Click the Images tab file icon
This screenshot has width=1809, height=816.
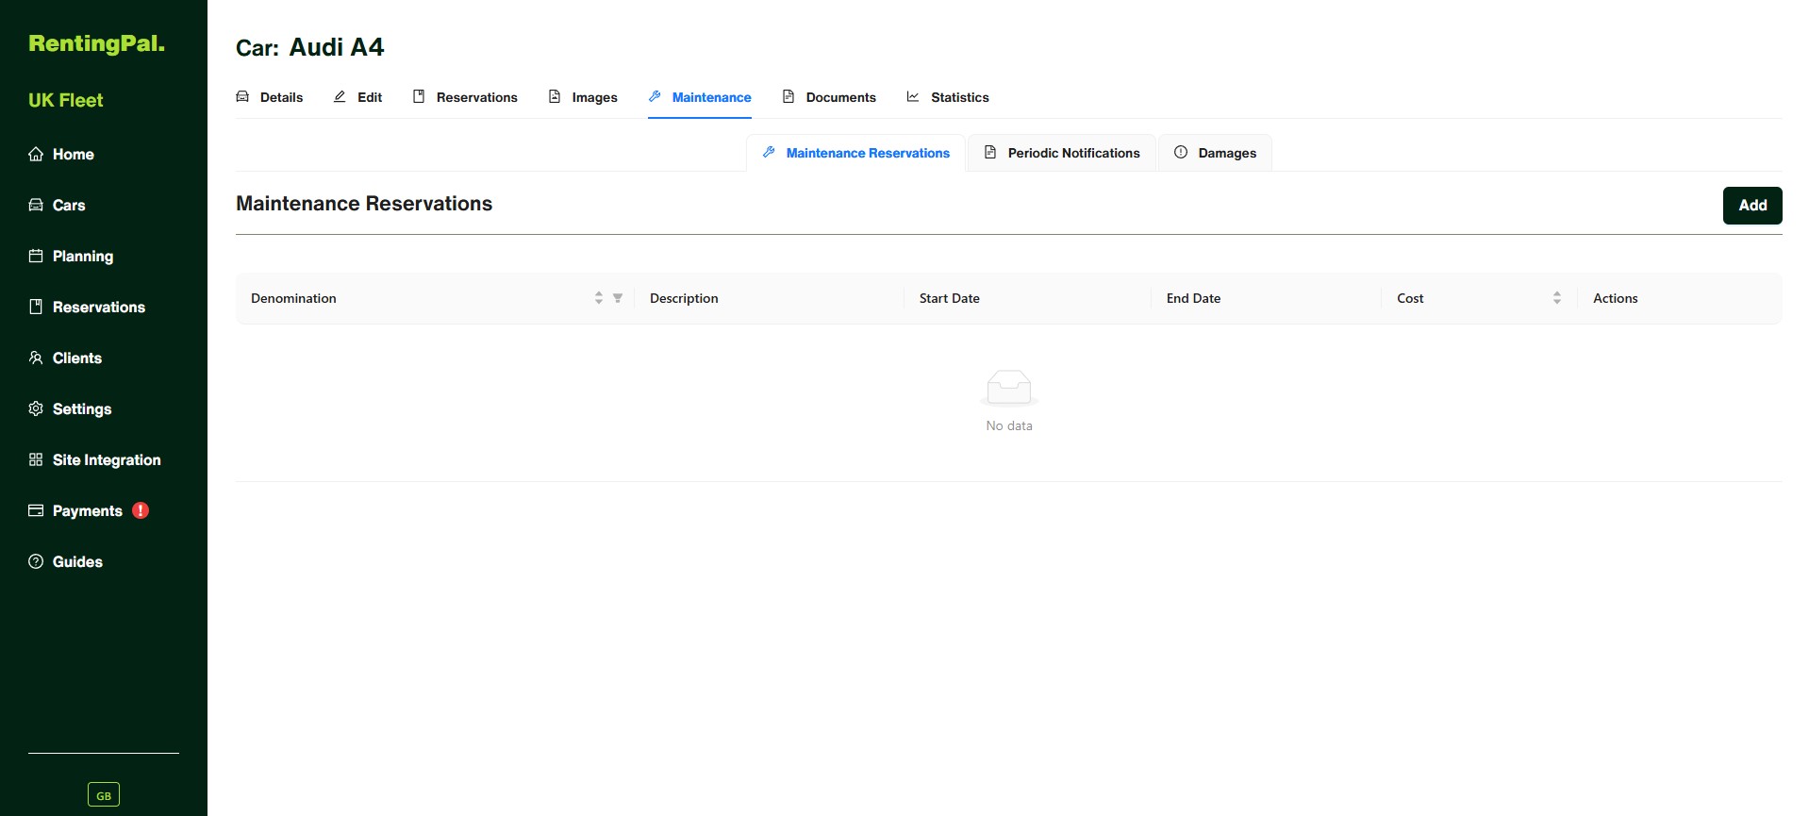[x=555, y=96]
